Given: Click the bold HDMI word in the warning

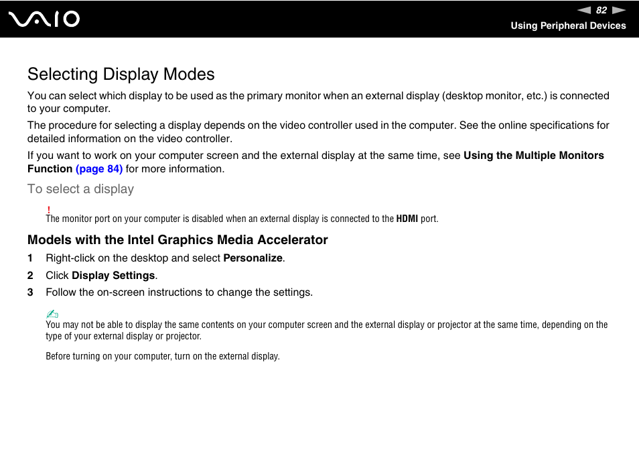Looking at the screenshot, I should coord(407,219).
